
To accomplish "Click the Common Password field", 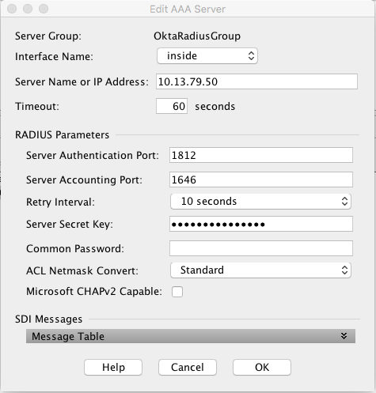I will click(x=261, y=248).
